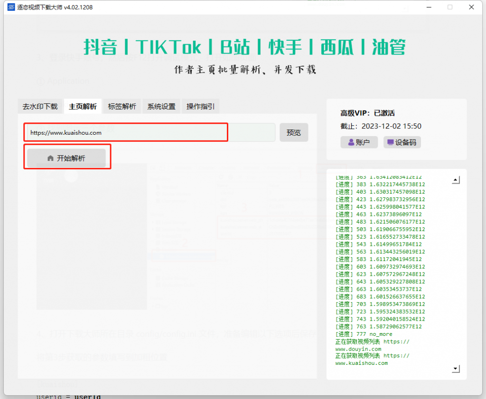Go to the 操作指引 tab

200,107
